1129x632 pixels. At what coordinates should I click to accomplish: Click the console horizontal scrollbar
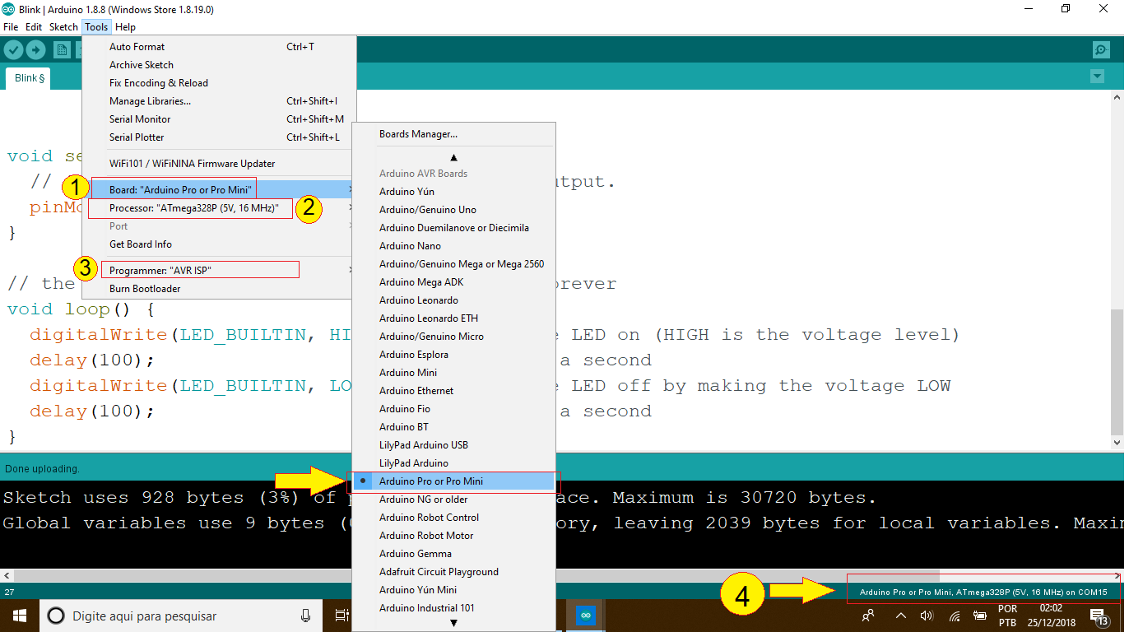(x=562, y=577)
